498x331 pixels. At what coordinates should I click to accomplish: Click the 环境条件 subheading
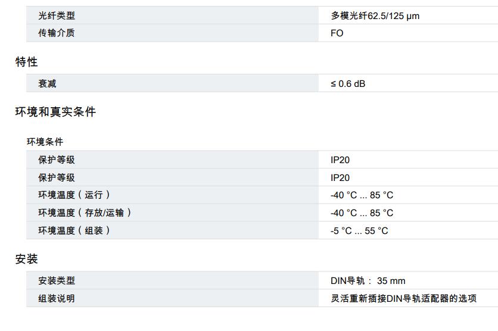tap(45, 142)
